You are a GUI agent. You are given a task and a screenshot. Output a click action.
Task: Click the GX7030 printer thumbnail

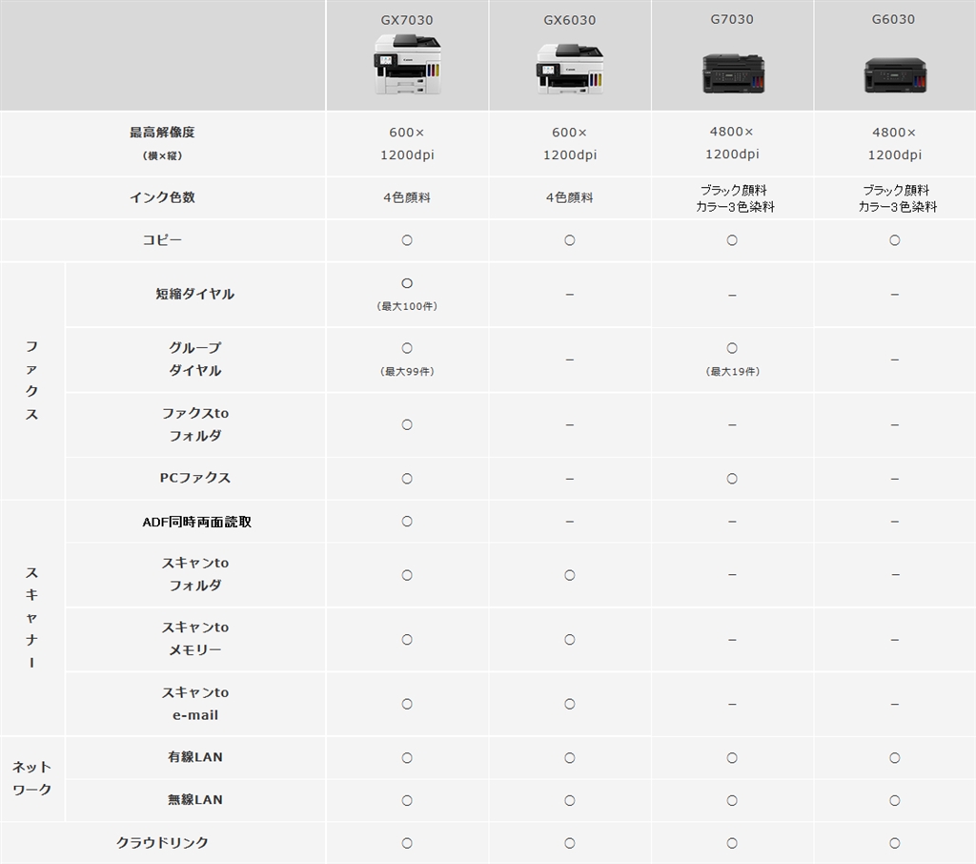(407, 67)
